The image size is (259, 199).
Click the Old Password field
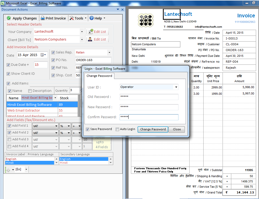(x=149, y=97)
